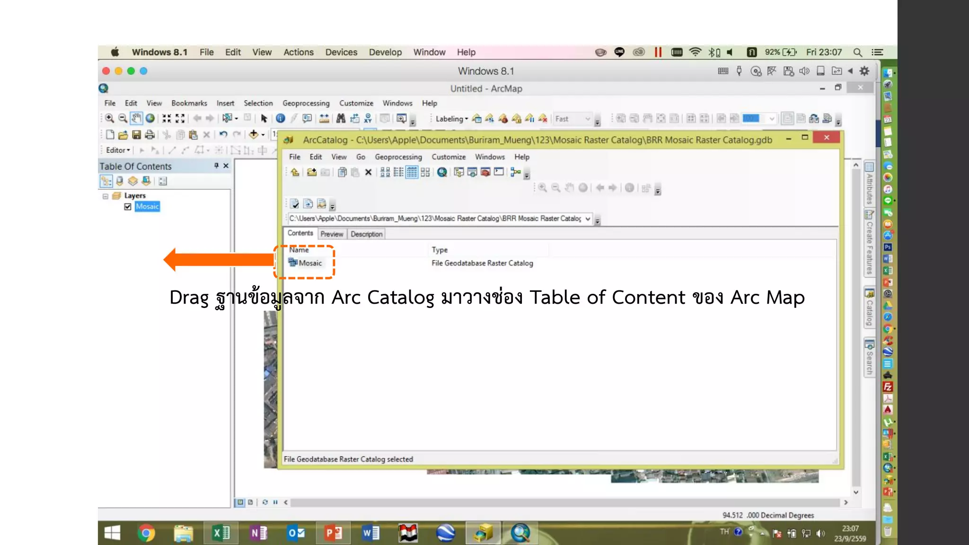The height and width of the screenshot is (545, 969).
Task: Open the Labeling dropdown
Action: pyautogui.click(x=451, y=119)
